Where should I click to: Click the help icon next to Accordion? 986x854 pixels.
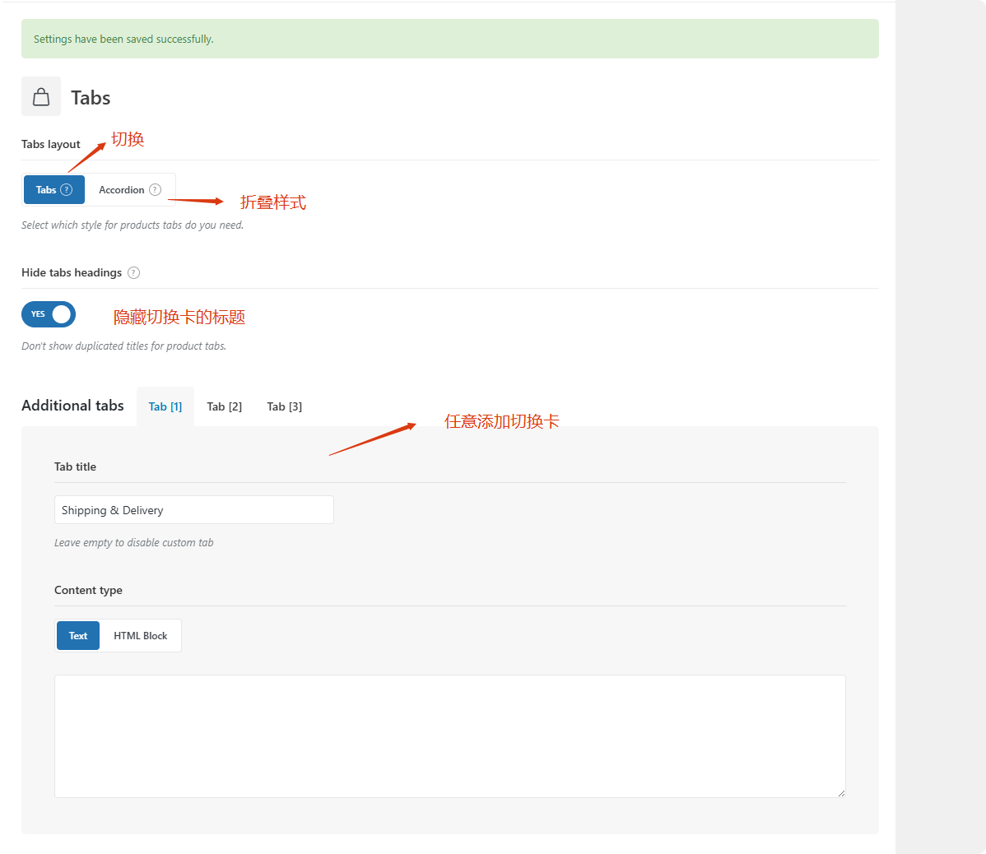pos(155,190)
